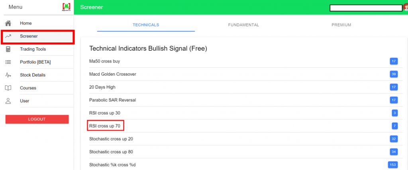Click the search field in the top bar

[x=365, y=8]
